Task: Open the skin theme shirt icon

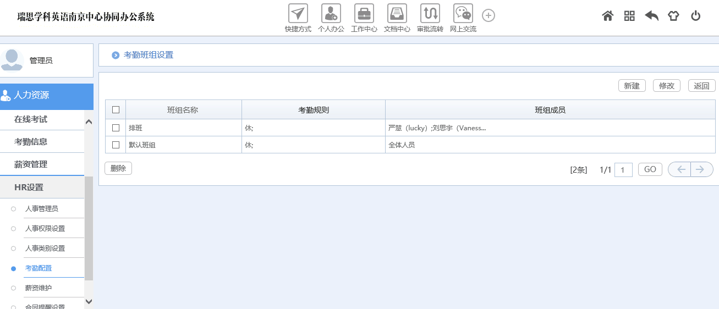Action: (x=674, y=16)
